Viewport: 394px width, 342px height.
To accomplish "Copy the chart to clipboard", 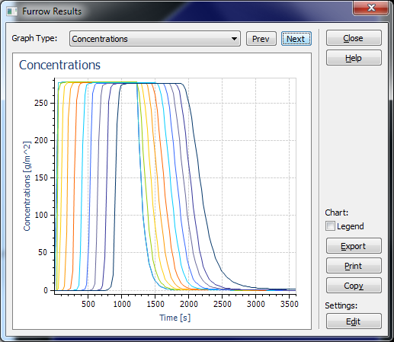I will click(354, 286).
